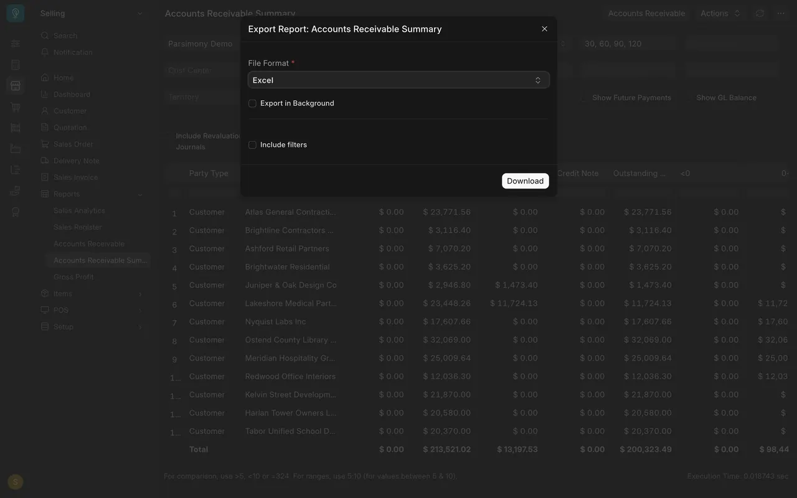
Task: Click the user avatar S icon
Action: 16,481
